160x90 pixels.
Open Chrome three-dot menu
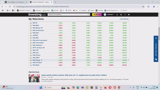158,7
